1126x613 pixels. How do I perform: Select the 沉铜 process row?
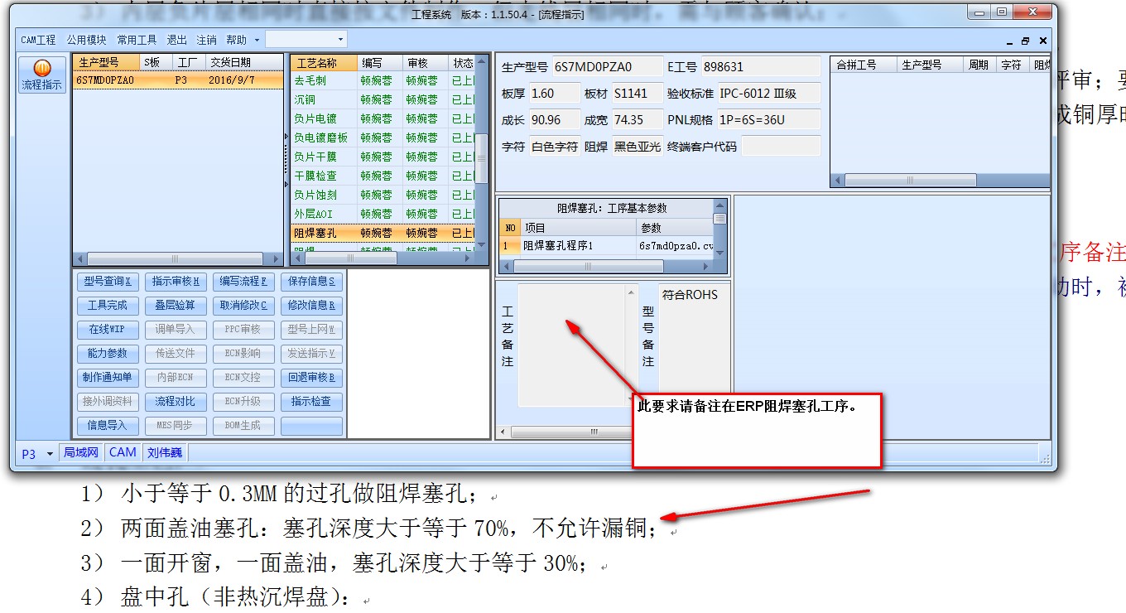pos(383,99)
